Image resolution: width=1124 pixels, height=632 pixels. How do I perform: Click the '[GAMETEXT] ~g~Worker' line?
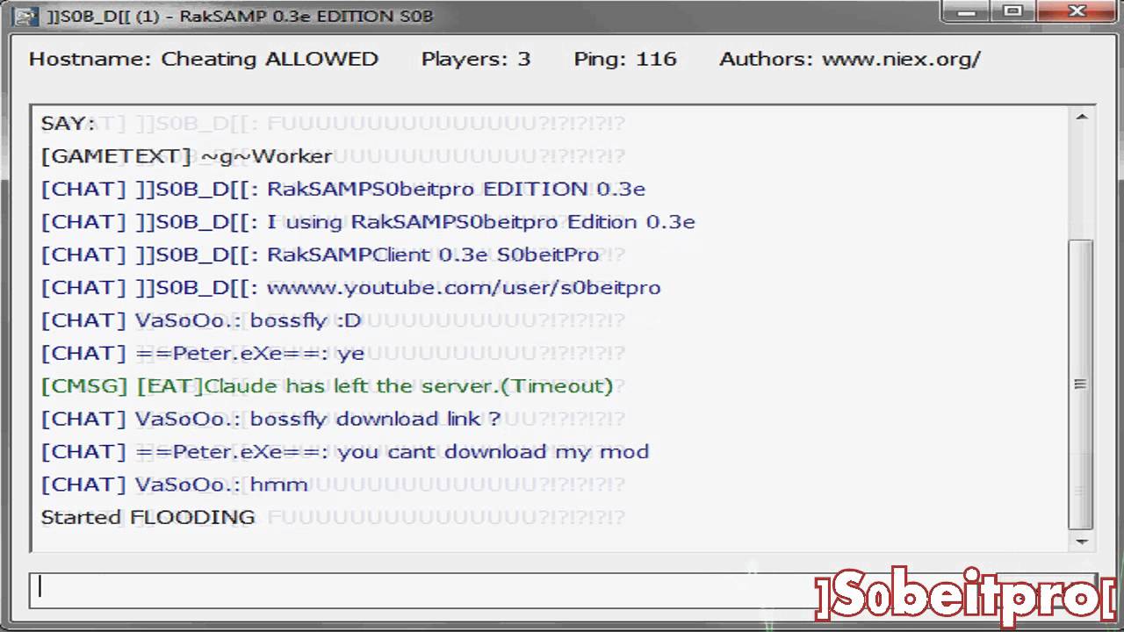186,156
